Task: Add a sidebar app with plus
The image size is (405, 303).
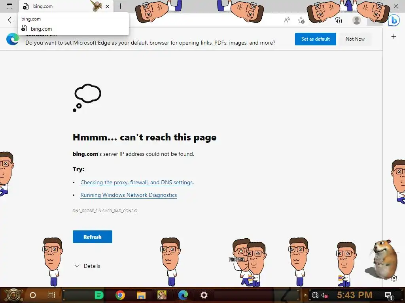Action: coord(394,37)
